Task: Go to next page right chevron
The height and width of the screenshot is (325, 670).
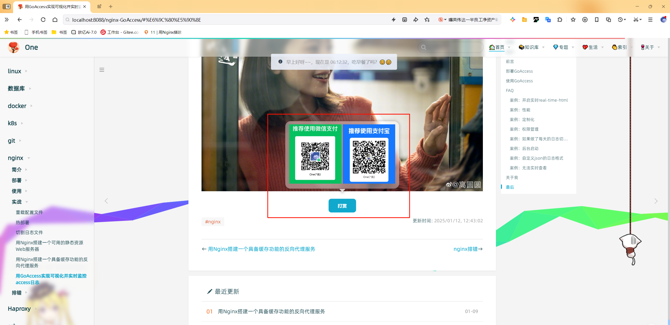Action: (656, 201)
